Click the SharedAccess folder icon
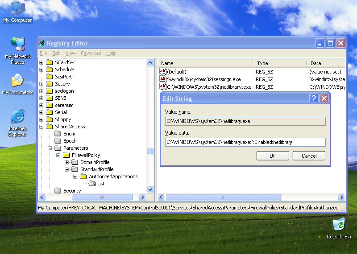Viewport: 357px width, 254px height. [x=50, y=127]
